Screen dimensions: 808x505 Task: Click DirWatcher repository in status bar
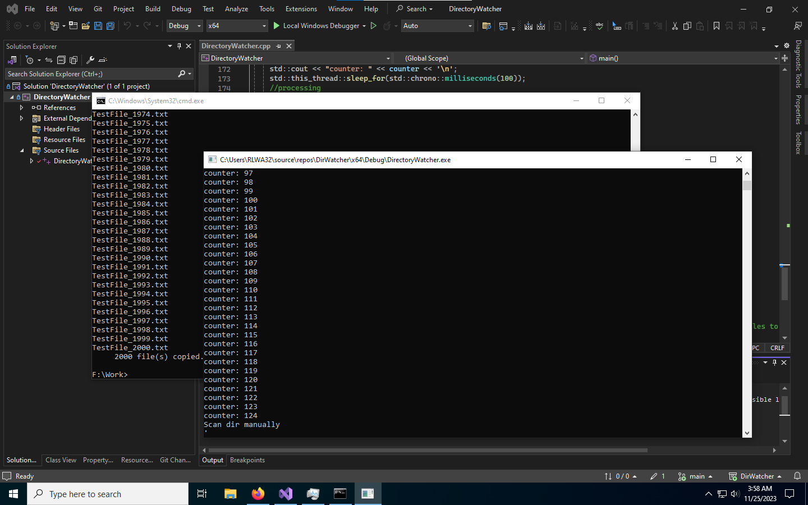pos(755,476)
